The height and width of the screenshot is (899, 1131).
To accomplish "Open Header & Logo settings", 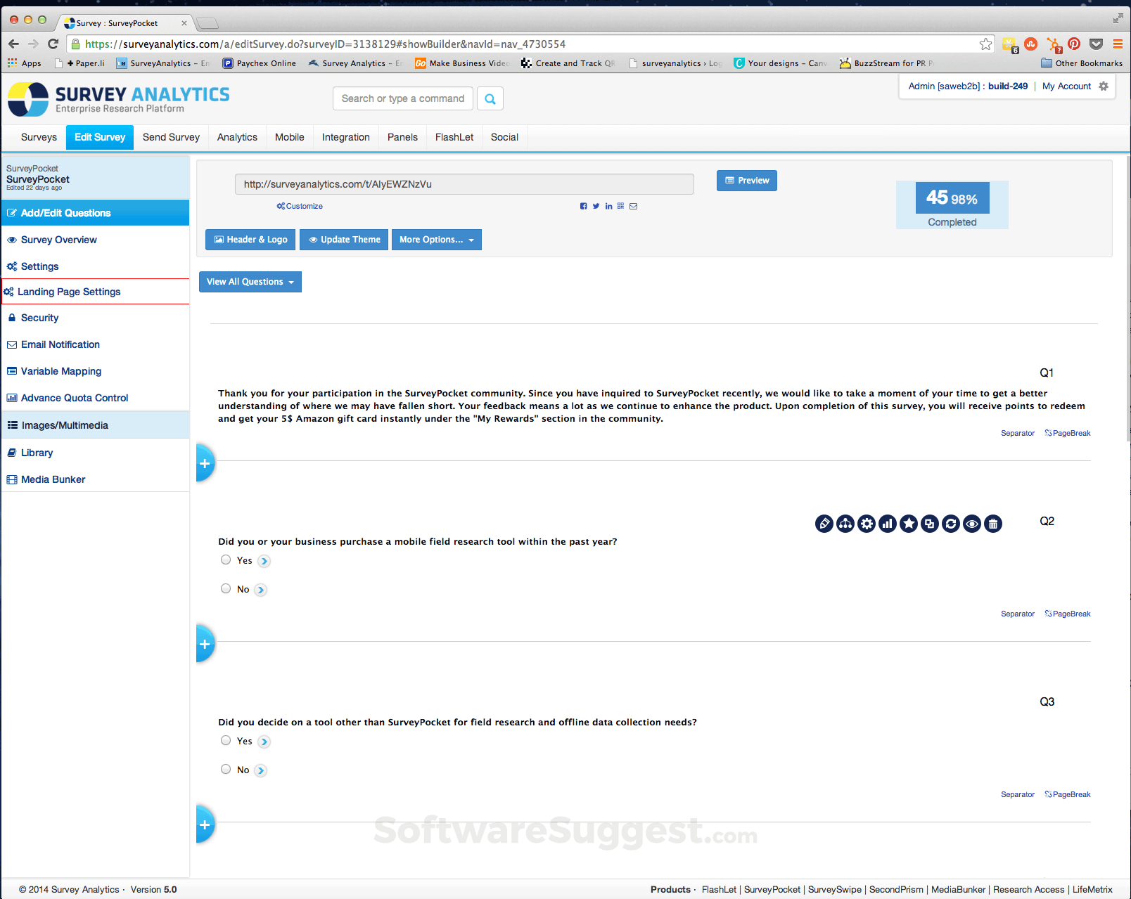I will tap(250, 240).
